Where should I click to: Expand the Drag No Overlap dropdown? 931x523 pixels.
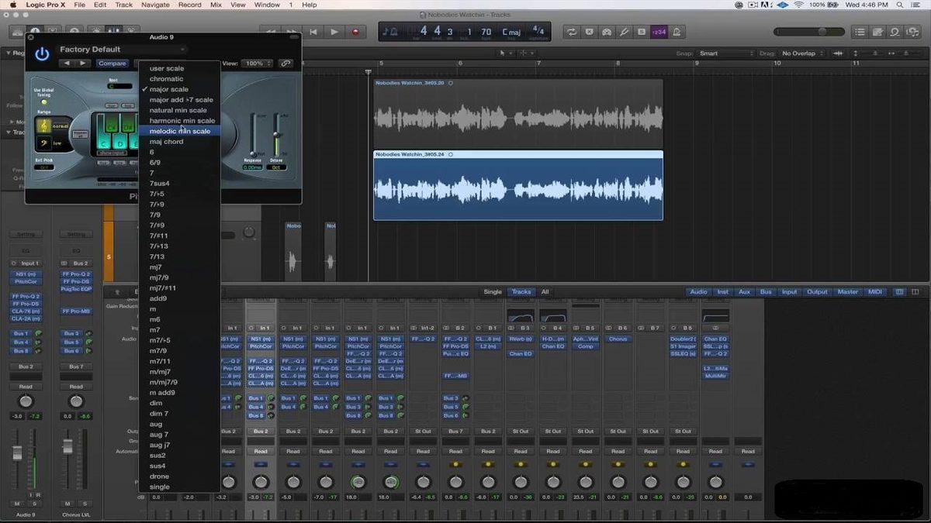pyautogui.click(x=802, y=53)
